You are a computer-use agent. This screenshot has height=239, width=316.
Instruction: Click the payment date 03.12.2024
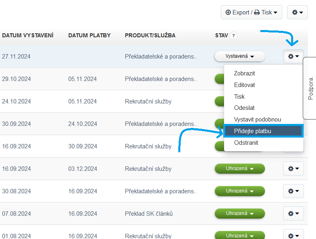(x=83, y=169)
